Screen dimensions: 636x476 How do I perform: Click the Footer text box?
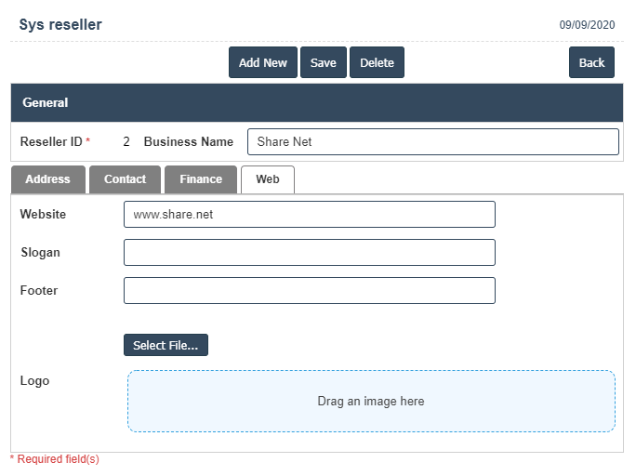[309, 291]
